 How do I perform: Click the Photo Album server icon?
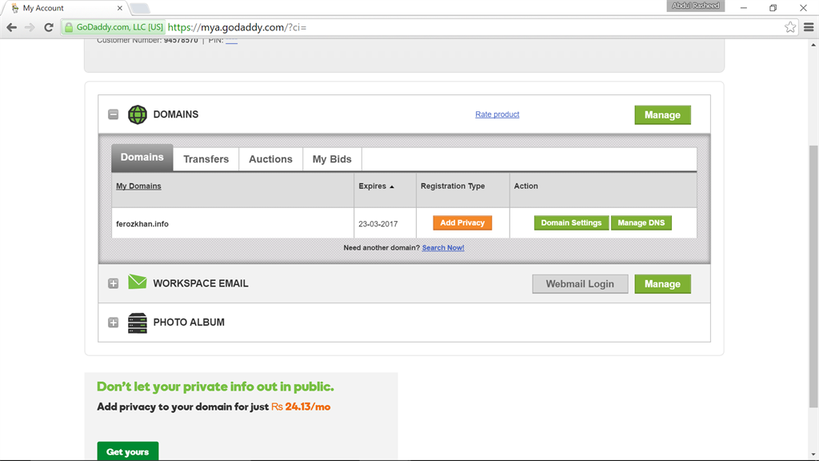pyautogui.click(x=138, y=323)
